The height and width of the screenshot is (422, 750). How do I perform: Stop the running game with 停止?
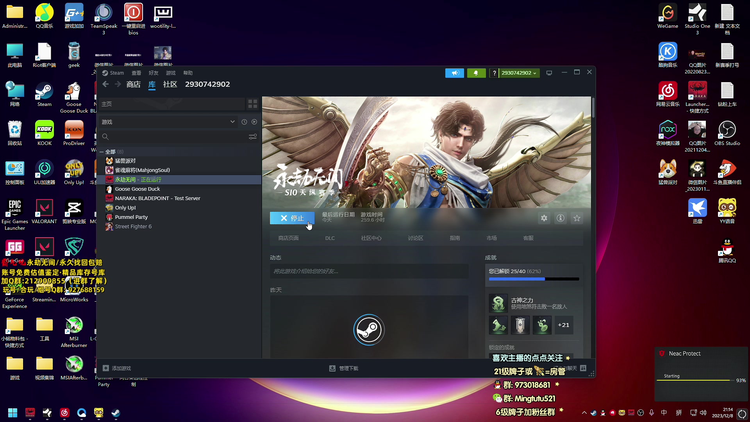point(292,218)
